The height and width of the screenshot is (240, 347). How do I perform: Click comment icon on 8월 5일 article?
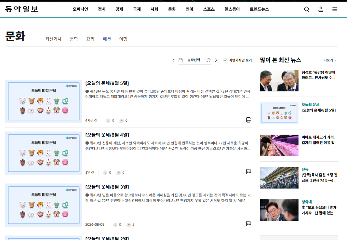pos(121,121)
